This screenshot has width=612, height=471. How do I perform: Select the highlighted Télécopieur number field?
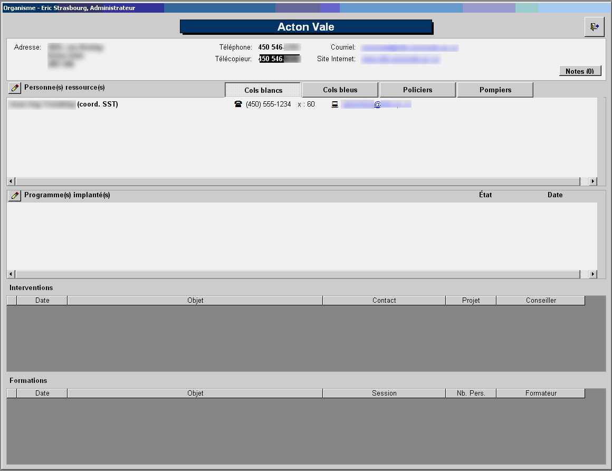tap(279, 59)
